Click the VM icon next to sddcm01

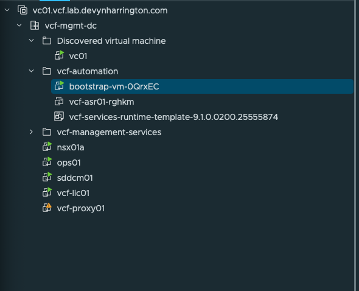click(47, 177)
